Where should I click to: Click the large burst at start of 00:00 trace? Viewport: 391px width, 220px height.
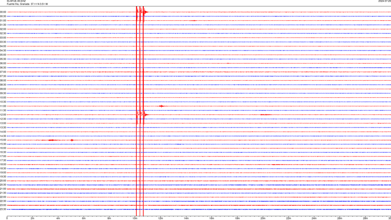(x=143, y=12)
